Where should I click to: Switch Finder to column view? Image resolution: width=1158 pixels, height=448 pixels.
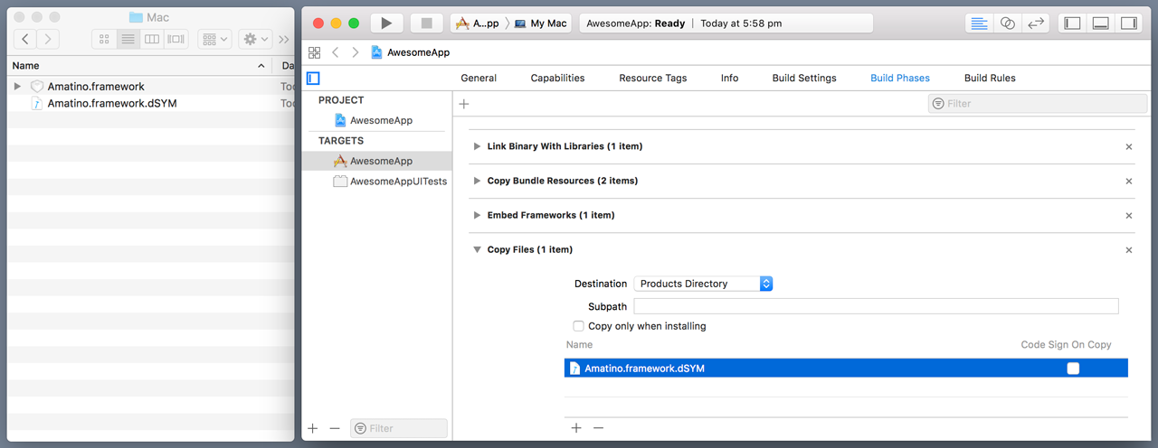point(152,40)
